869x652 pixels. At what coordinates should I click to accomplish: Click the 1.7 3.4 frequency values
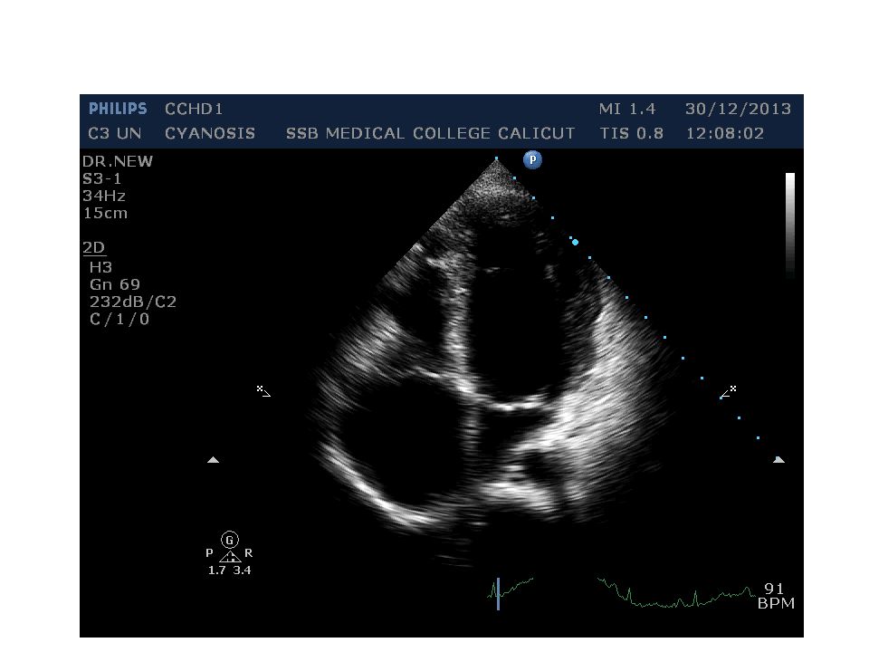coord(229,570)
